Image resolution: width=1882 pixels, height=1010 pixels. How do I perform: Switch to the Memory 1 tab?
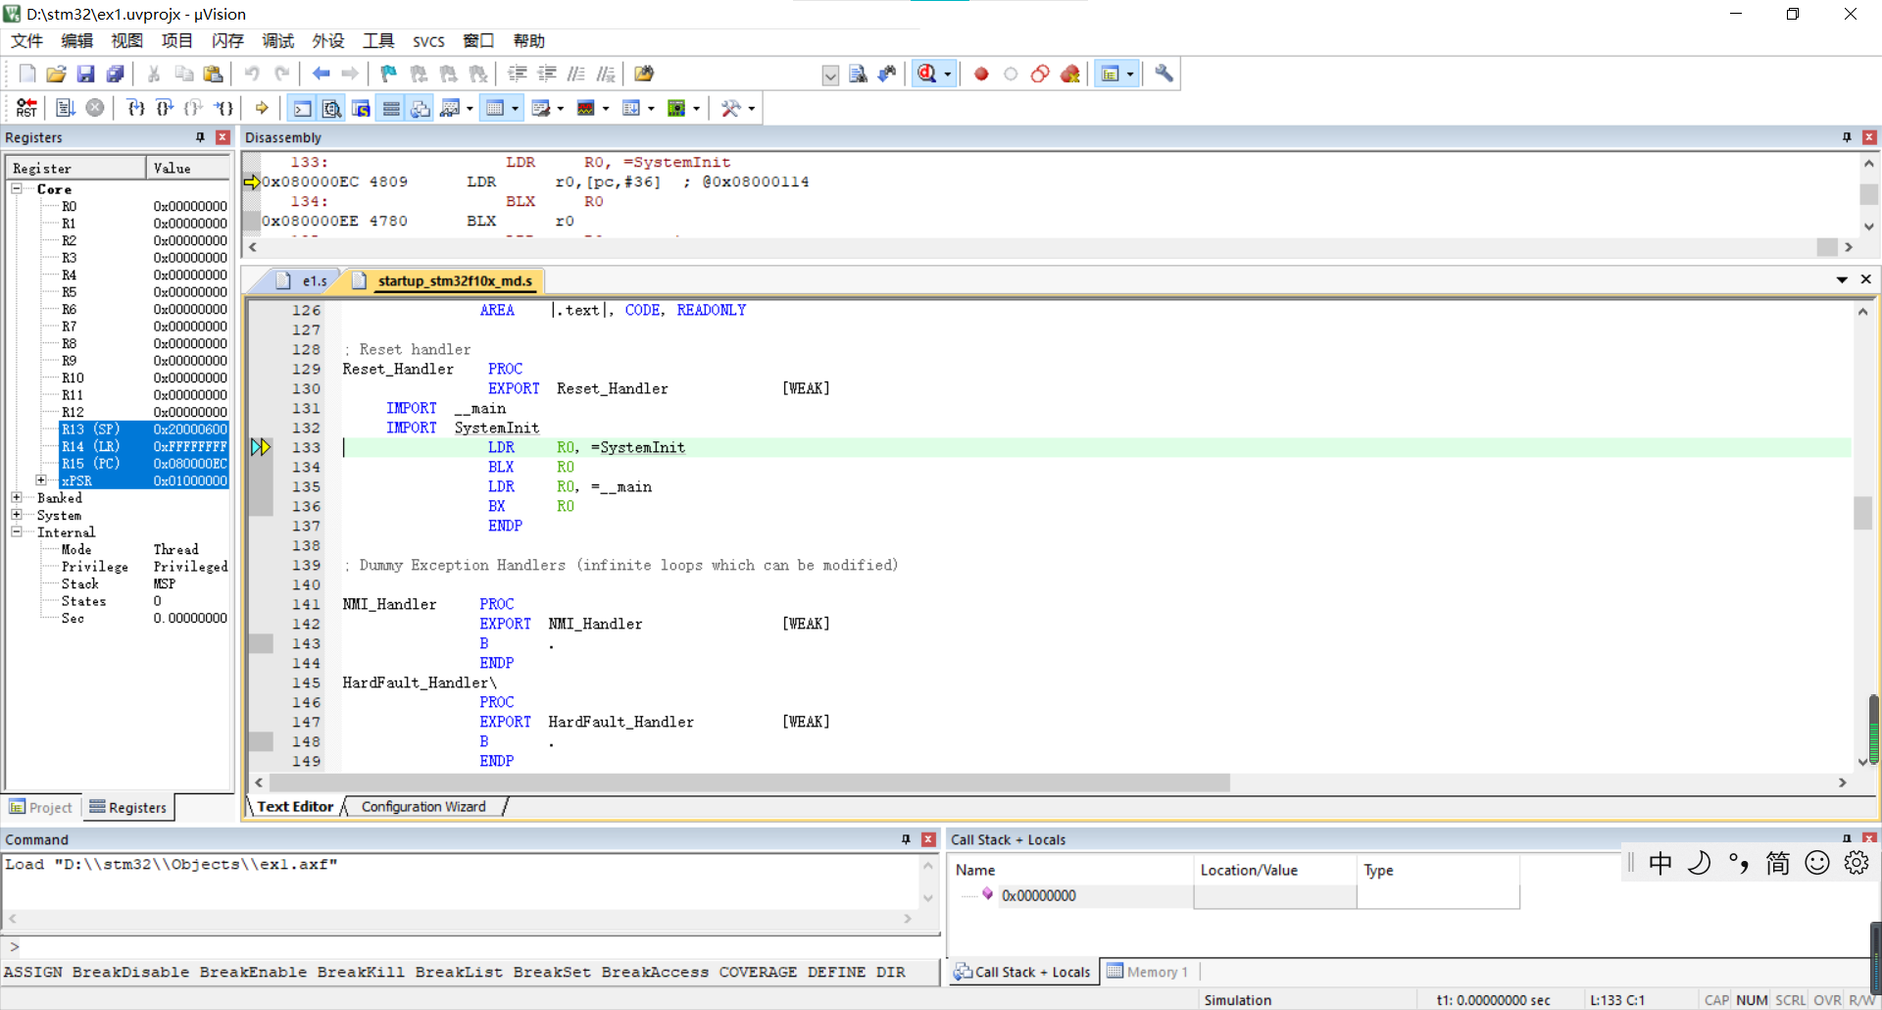(1148, 972)
